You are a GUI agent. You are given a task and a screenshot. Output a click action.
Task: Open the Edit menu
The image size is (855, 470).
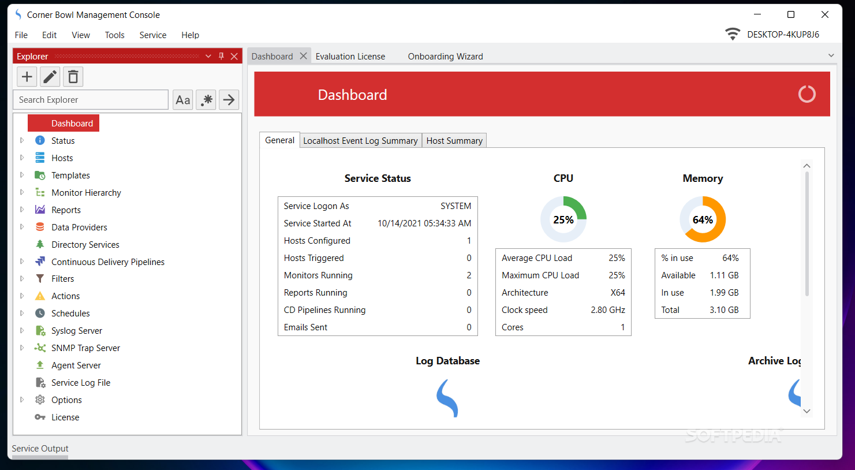click(x=50, y=35)
